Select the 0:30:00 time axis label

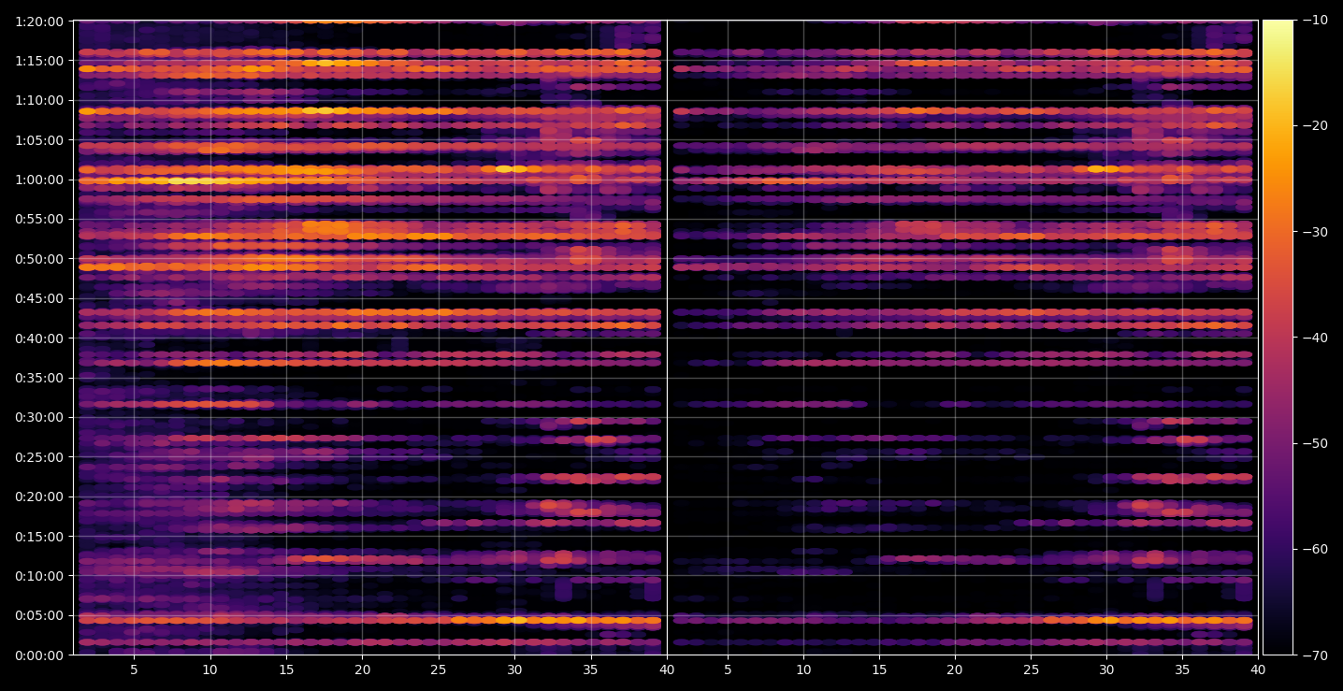[x=39, y=417]
